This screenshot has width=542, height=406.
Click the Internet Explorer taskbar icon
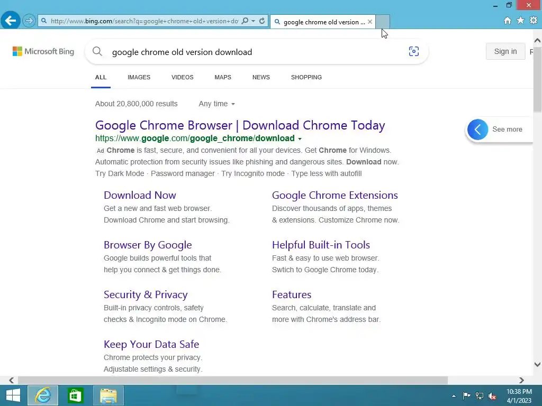(43, 395)
